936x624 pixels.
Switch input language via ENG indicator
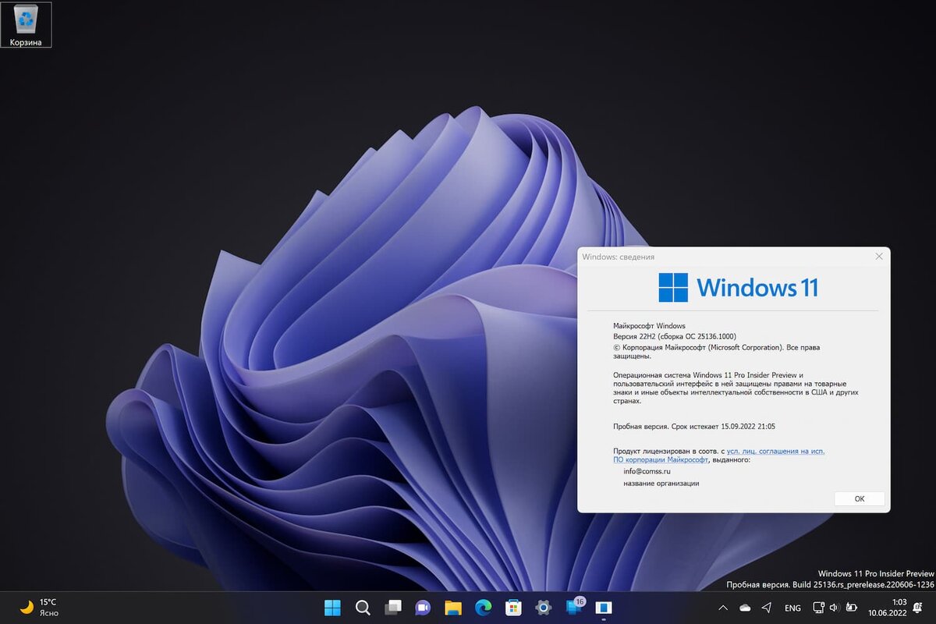click(x=792, y=608)
